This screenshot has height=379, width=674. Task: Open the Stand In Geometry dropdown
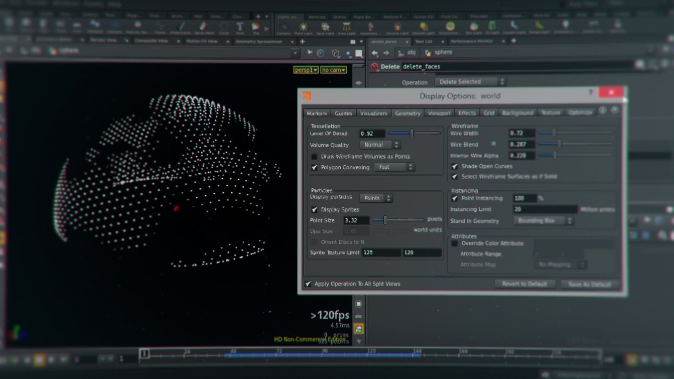click(x=544, y=221)
